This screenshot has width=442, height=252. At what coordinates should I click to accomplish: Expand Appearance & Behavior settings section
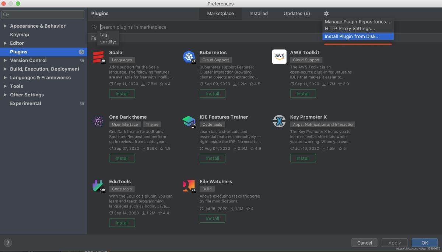pyautogui.click(x=5, y=26)
